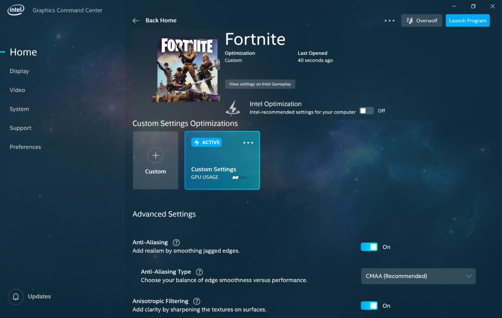Go to the Home section
The image size is (502, 318).
(23, 52)
